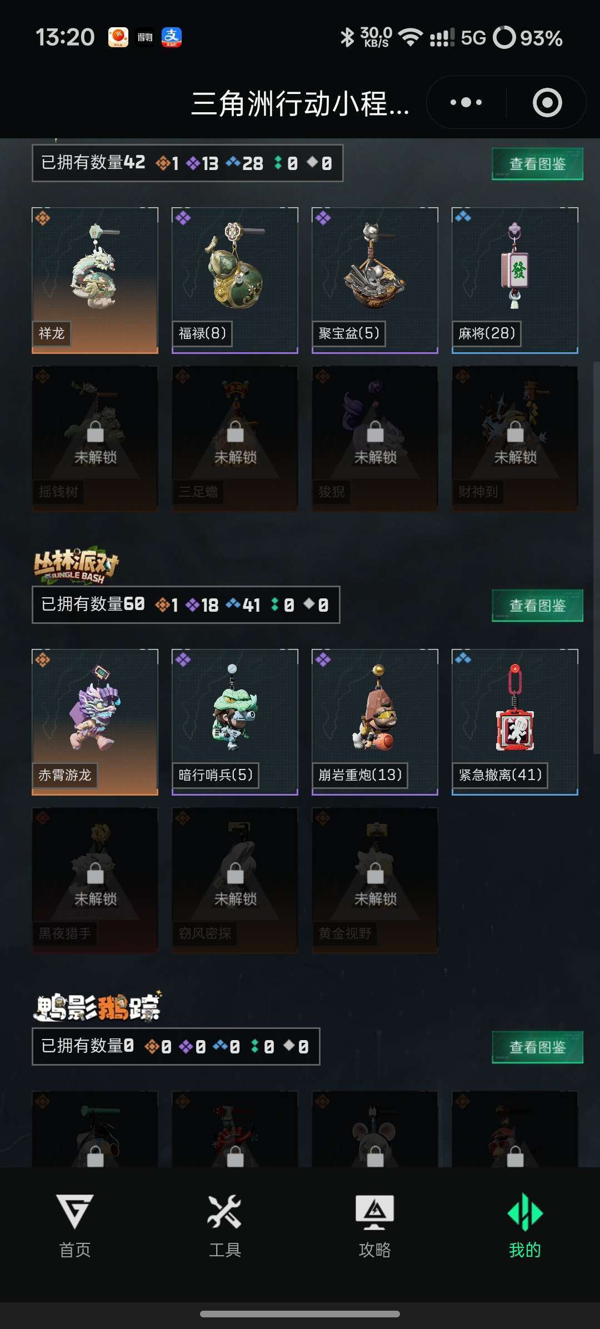Switch to the 工具 tools tab
Screen dimensions: 600x1329
(x=224, y=1225)
